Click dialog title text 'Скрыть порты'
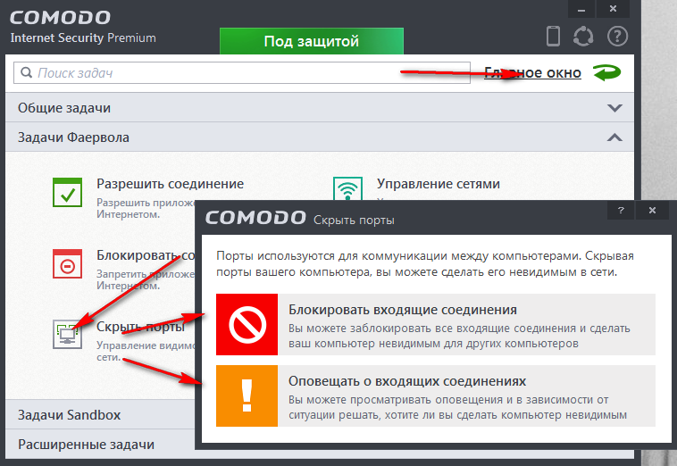This screenshot has height=466, width=677. [x=354, y=220]
